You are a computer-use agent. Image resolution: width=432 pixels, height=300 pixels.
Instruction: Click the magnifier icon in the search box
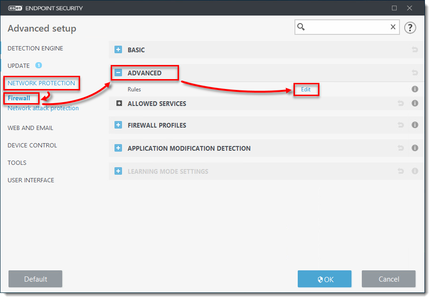coord(302,27)
